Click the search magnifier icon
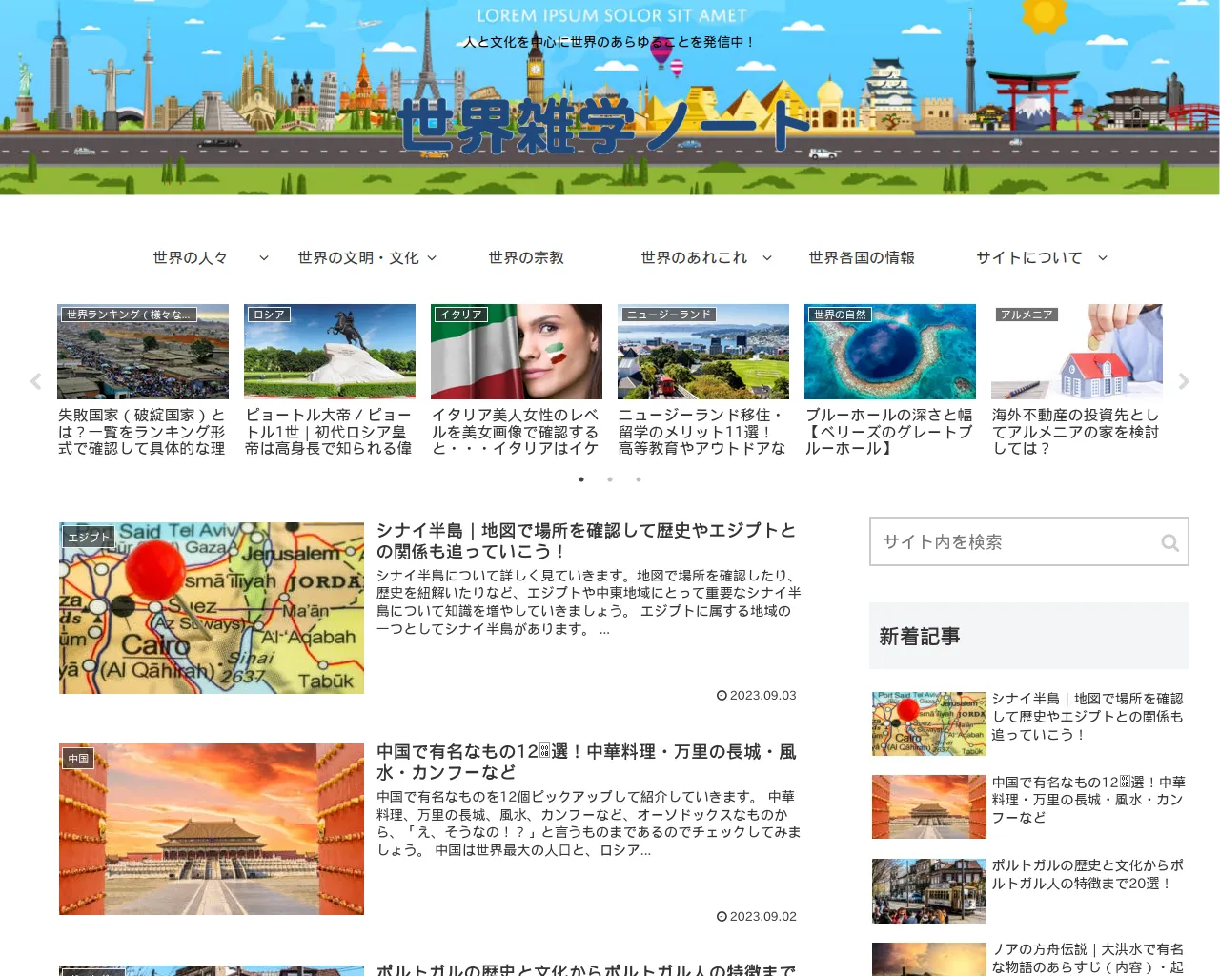Image resolution: width=1220 pixels, height=976 pixels. (1169, 542)
